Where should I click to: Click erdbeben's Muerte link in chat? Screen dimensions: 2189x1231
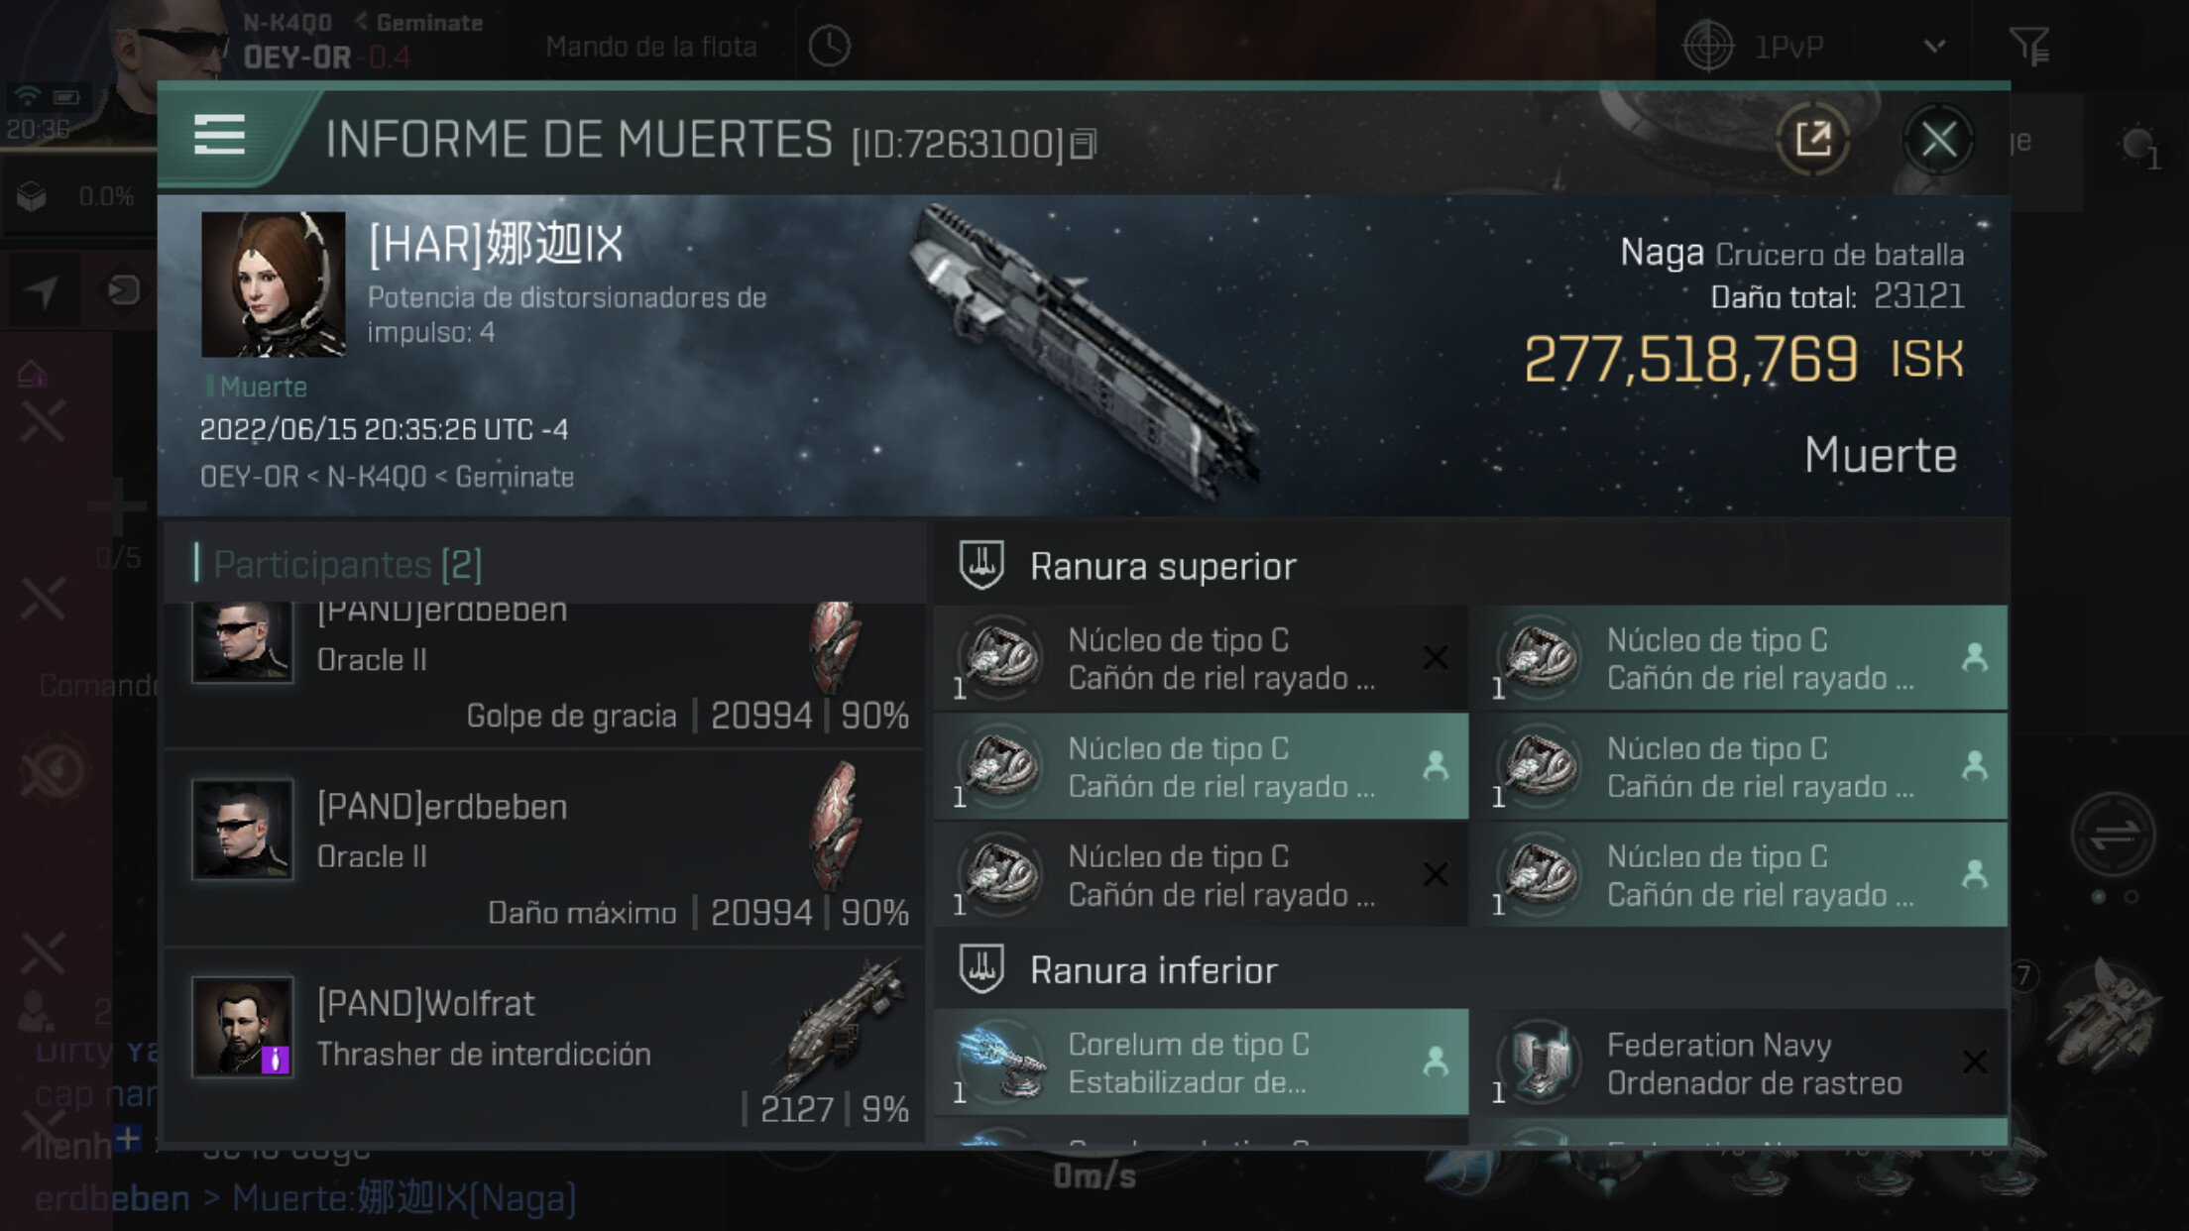(403, 1198)
